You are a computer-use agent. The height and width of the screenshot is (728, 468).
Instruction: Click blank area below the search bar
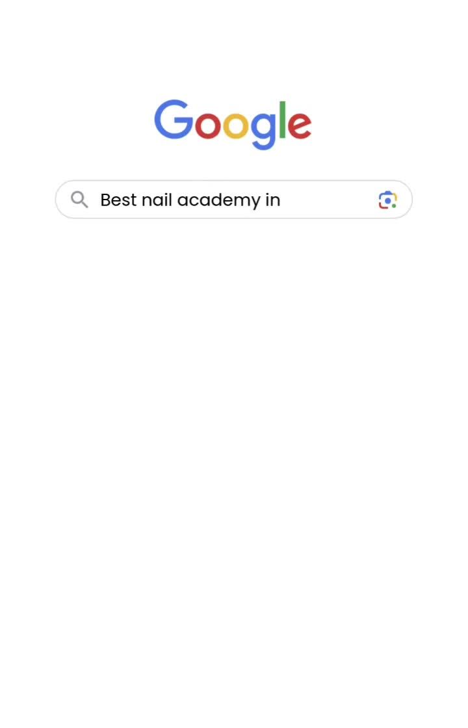[234, 418]
